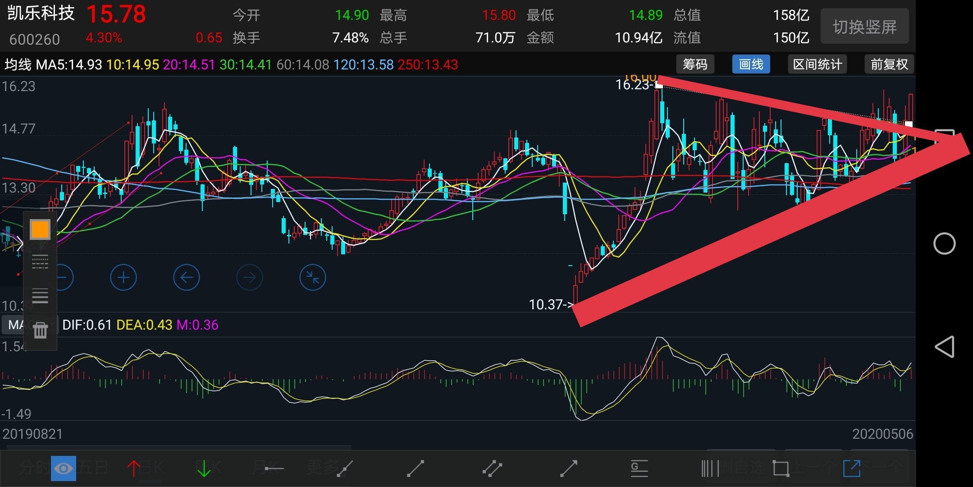Viewport: 973px width, 487px height.
Task: Open the 筹码 chip distribution view
Action: point(695,64)
